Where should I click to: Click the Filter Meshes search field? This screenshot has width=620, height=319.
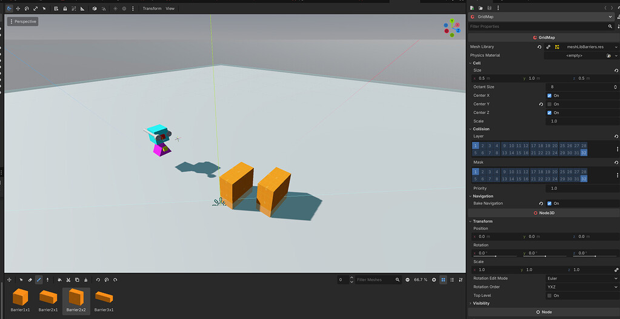pos(378,280)
